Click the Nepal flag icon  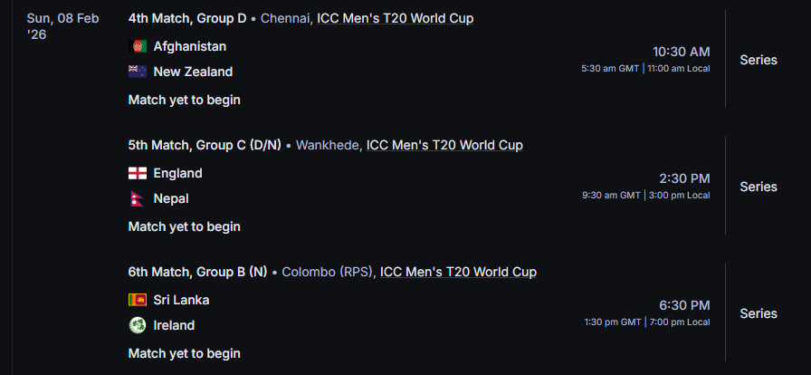138,198
